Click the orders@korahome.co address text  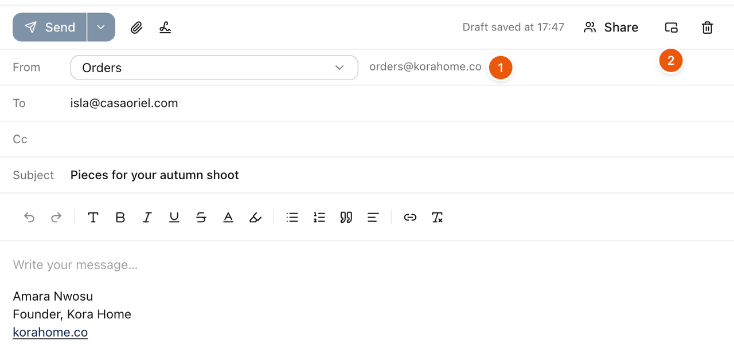tap(425, 67)
